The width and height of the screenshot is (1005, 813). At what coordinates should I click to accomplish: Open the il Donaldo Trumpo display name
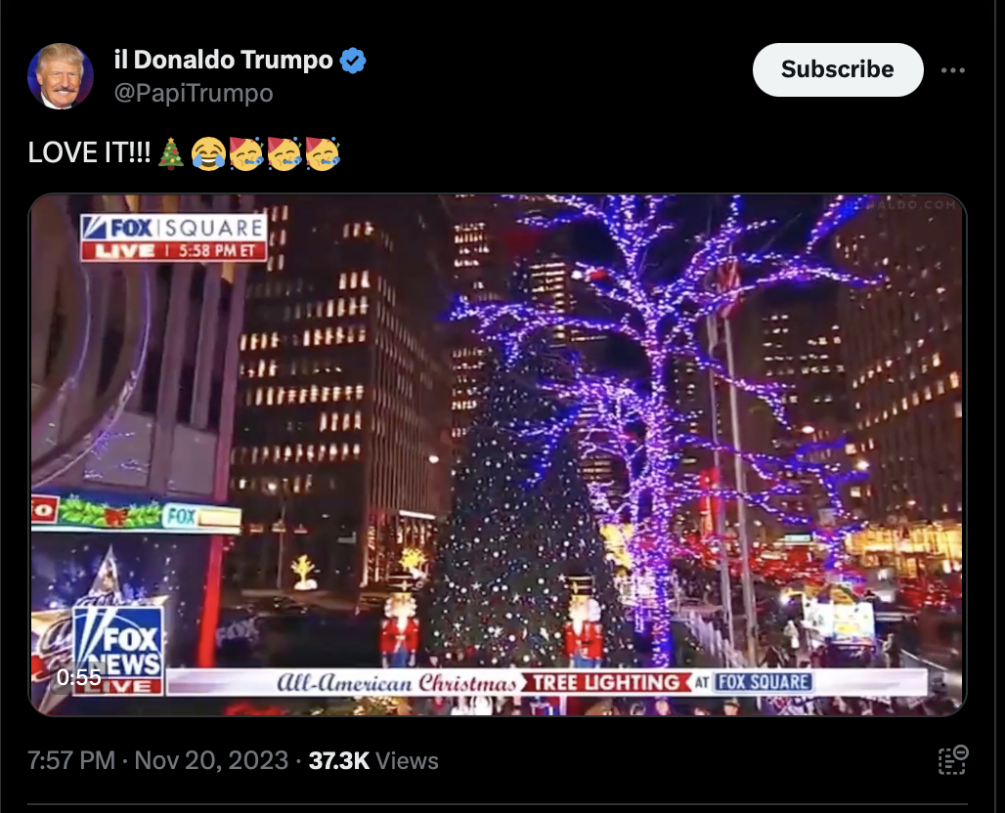point(223,60)
